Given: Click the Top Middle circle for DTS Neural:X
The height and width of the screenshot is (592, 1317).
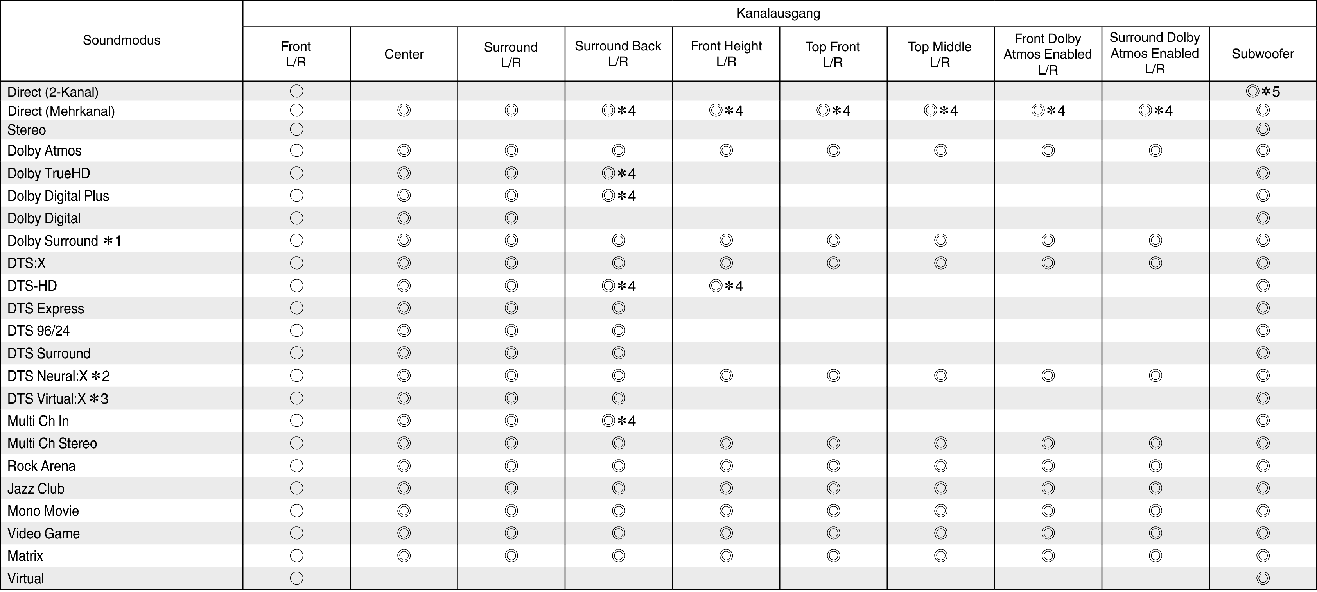Looking at the screenshot, I should point(941,376).
